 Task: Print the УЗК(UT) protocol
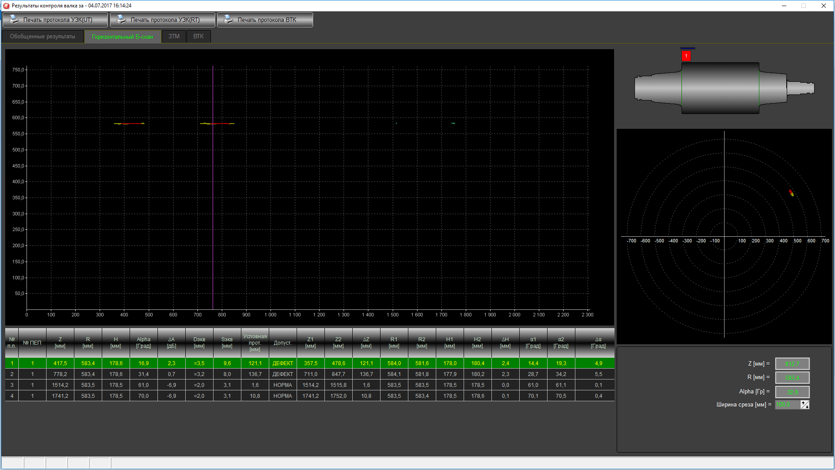point(55,20)
